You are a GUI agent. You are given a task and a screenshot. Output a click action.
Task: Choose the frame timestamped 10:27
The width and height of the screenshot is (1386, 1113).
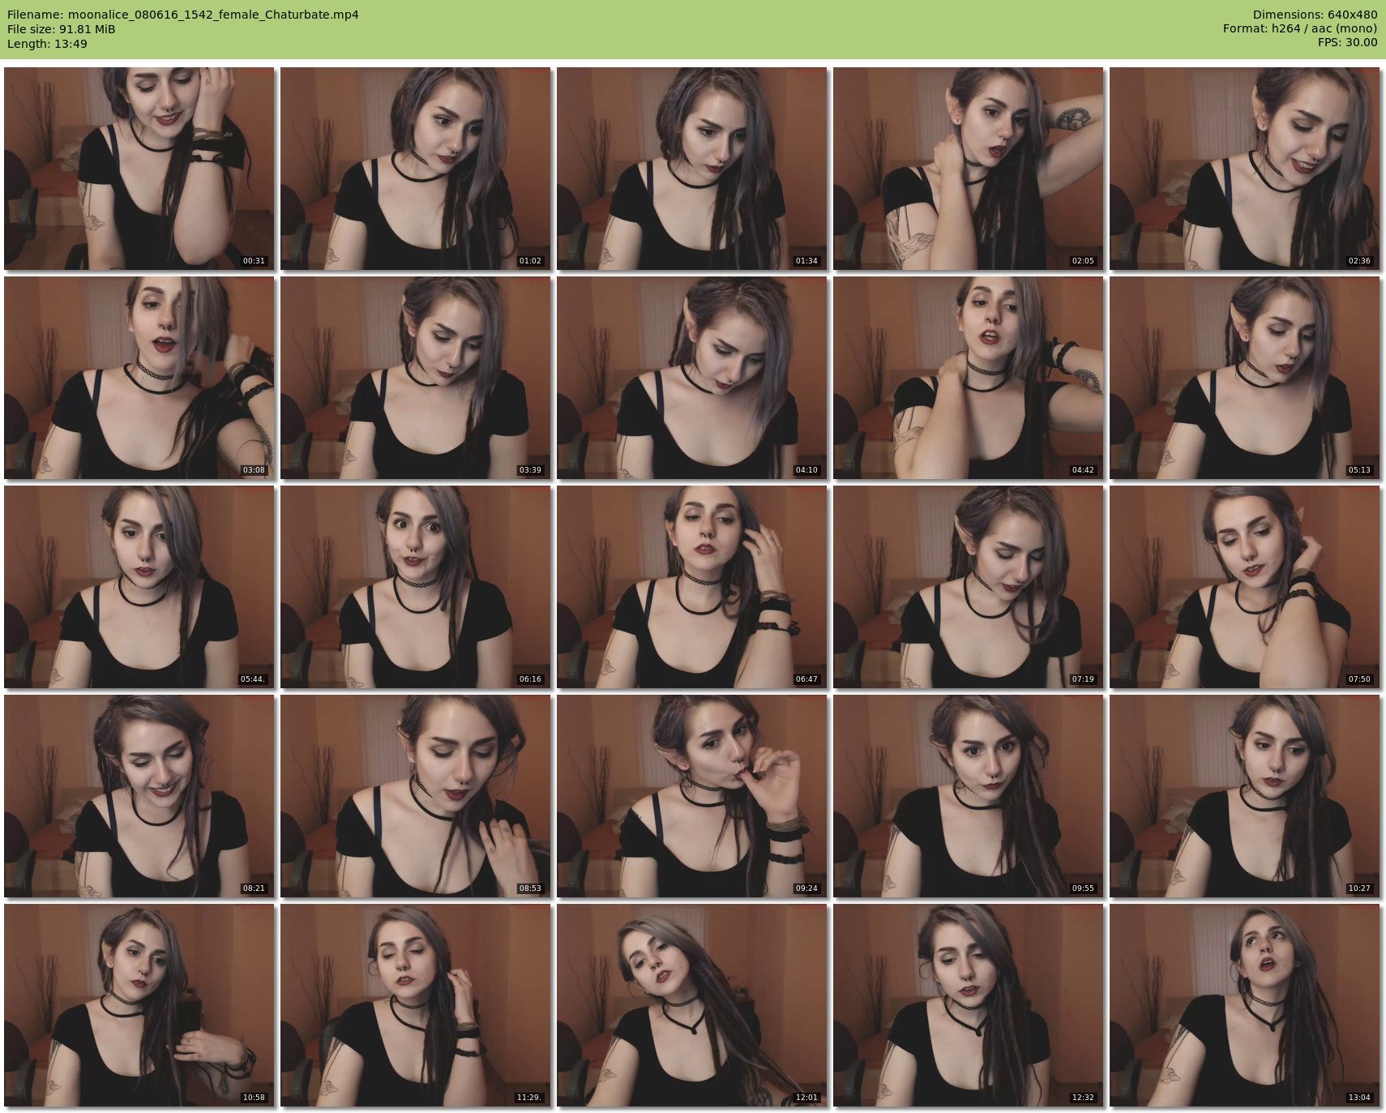click(x=1244, y=796)
